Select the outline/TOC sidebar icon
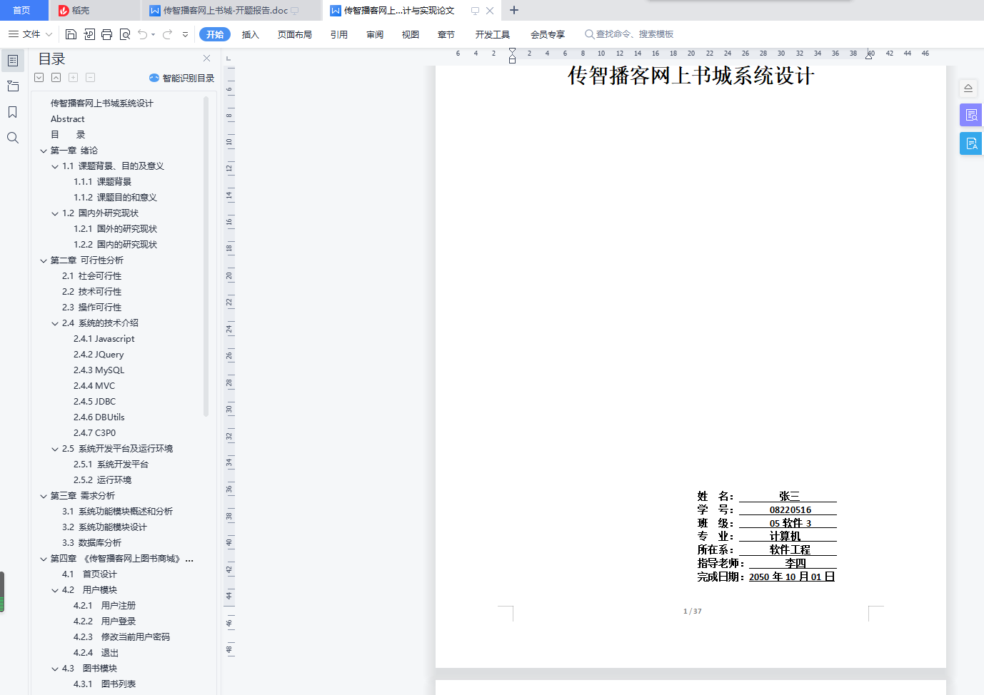The width and height of the screenshot is (984, 695). coord(13,61)
